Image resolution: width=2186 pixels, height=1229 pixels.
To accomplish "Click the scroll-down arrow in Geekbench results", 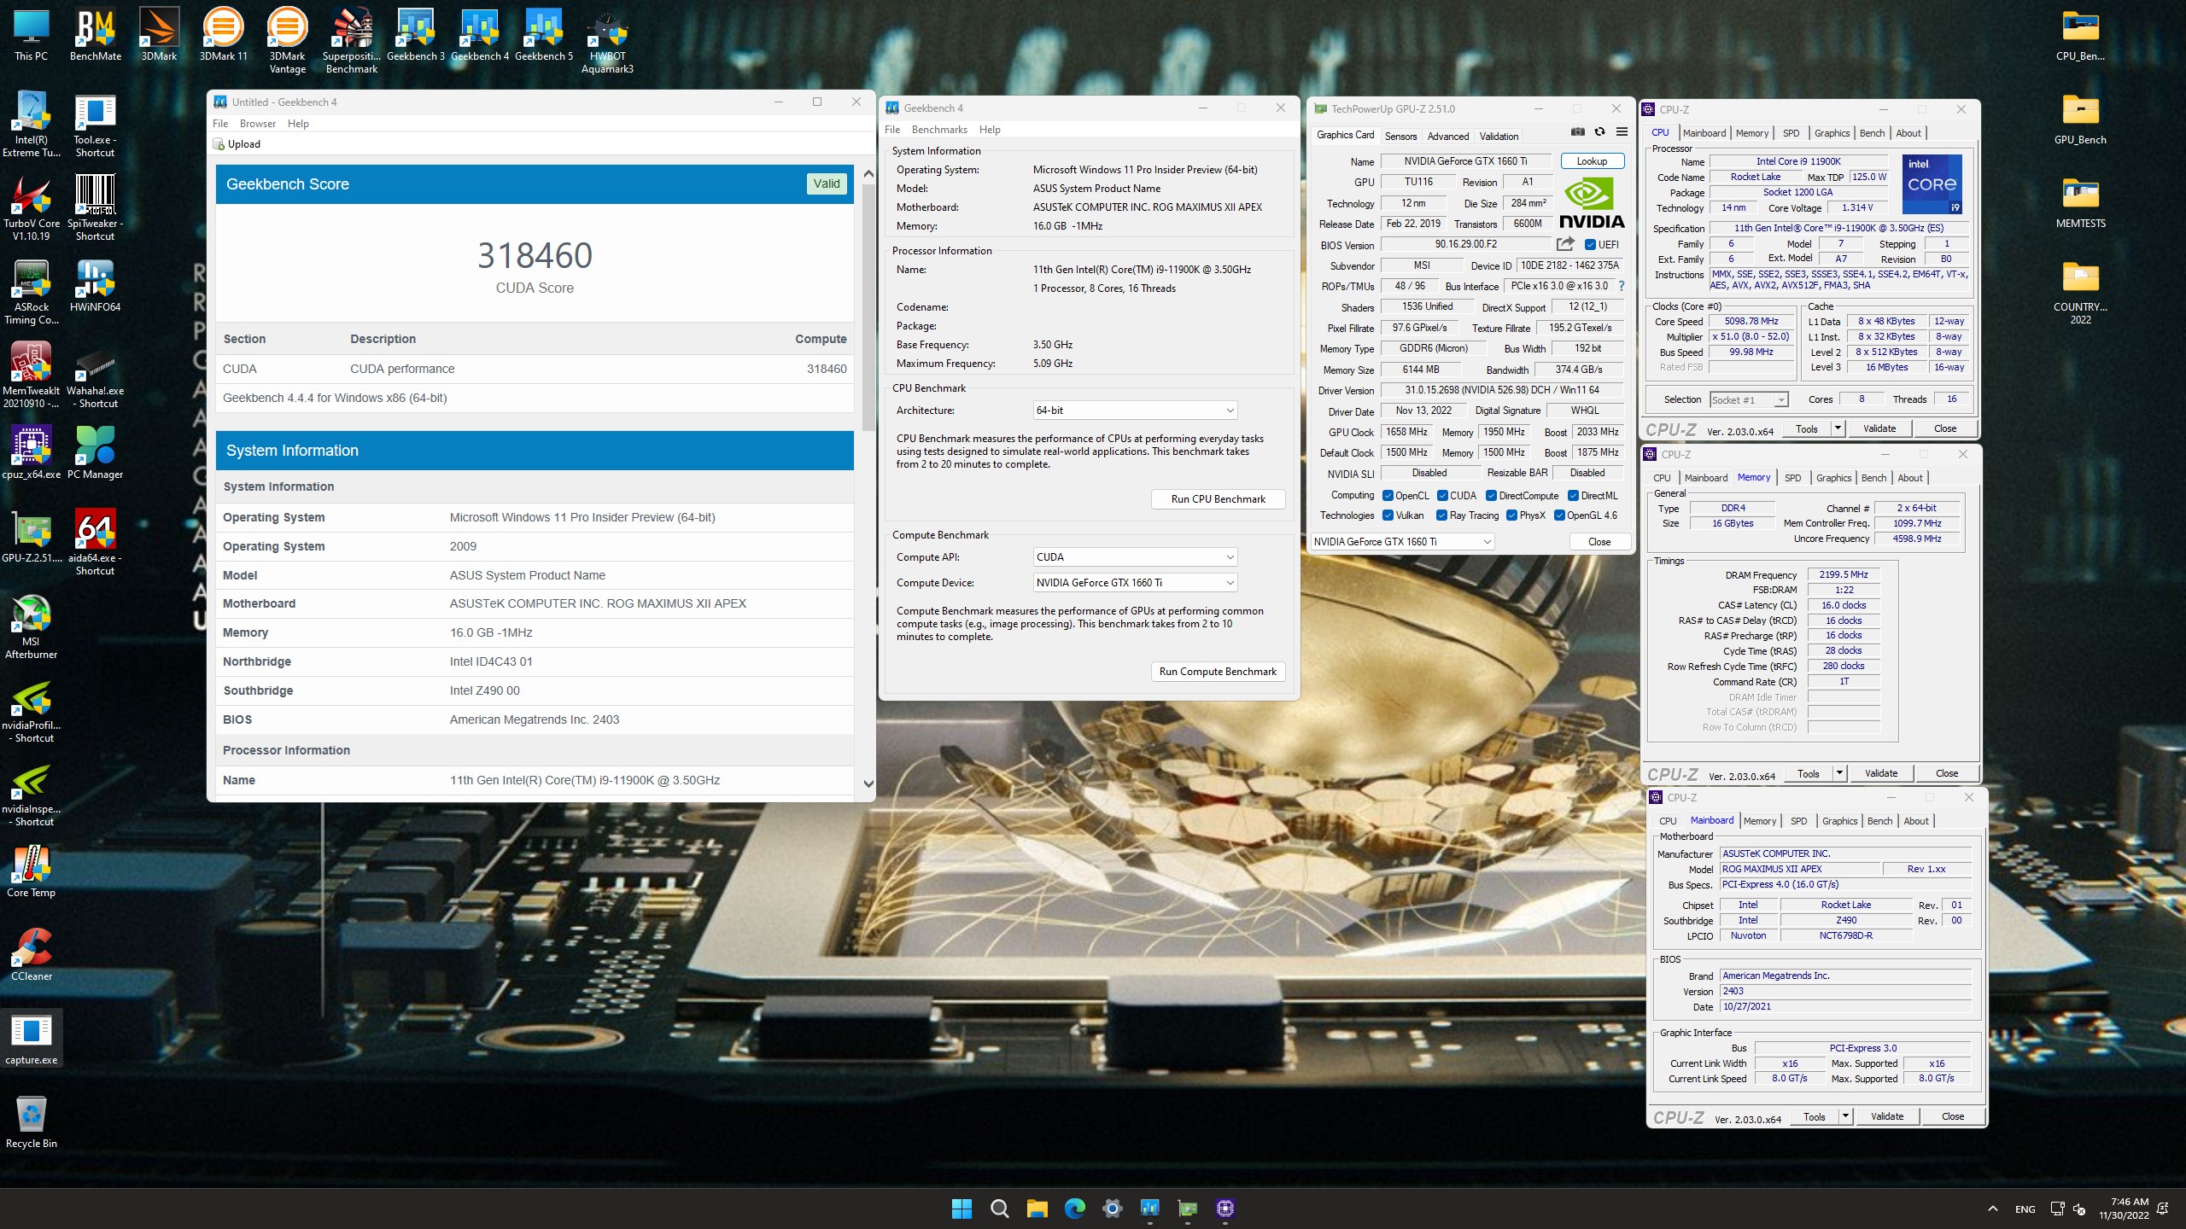I will point(868,783).
